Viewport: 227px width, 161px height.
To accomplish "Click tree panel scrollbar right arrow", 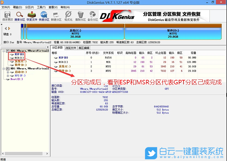I will coord(47,154).
